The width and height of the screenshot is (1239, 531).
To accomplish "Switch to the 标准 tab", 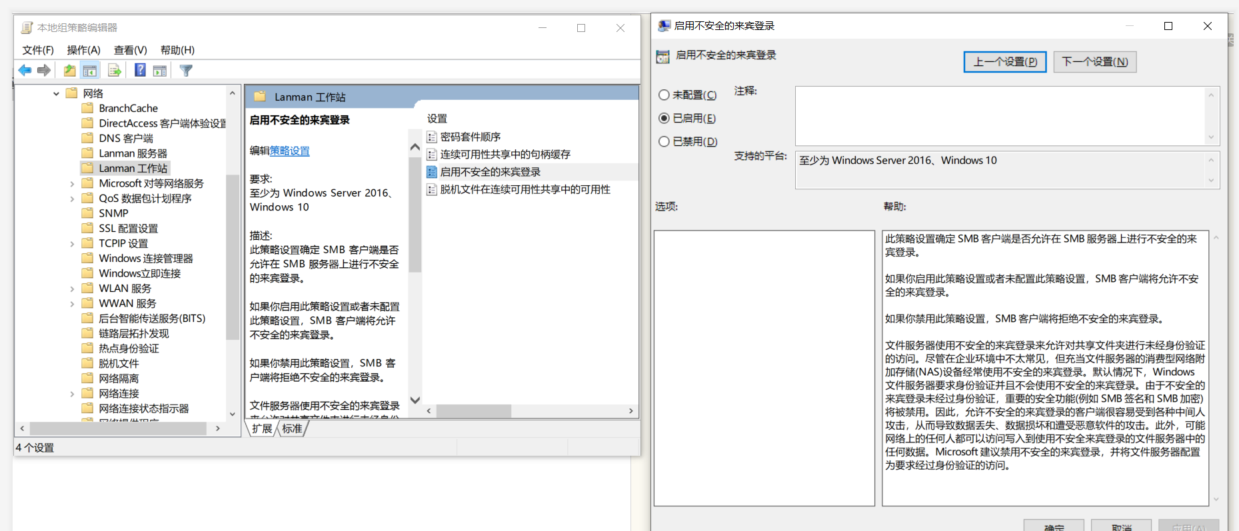I will [292, 428].
